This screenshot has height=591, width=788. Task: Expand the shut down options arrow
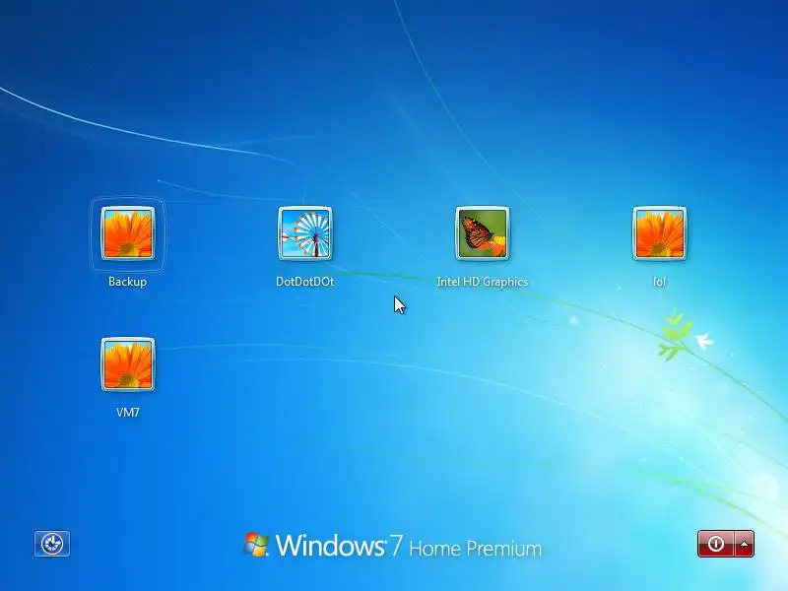point(745,544)
